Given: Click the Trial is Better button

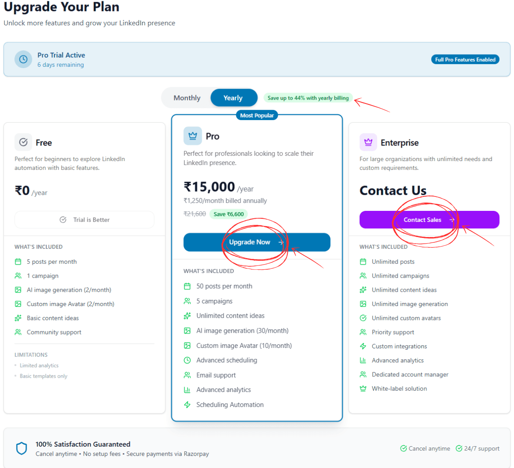Looking at the screenshot, I should point(84,219).
